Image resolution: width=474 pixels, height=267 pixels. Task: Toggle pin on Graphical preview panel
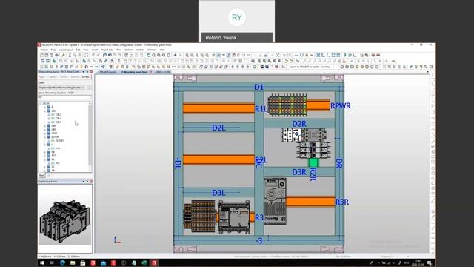(x=87, y=182)
